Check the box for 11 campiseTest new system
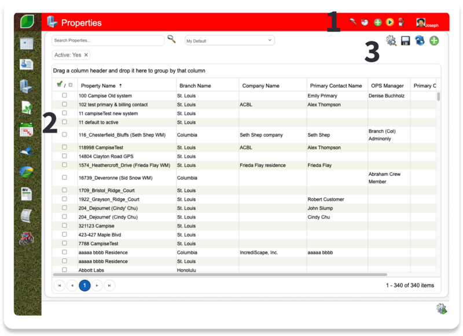Screen dimensions: 463x336 (64, 113)
